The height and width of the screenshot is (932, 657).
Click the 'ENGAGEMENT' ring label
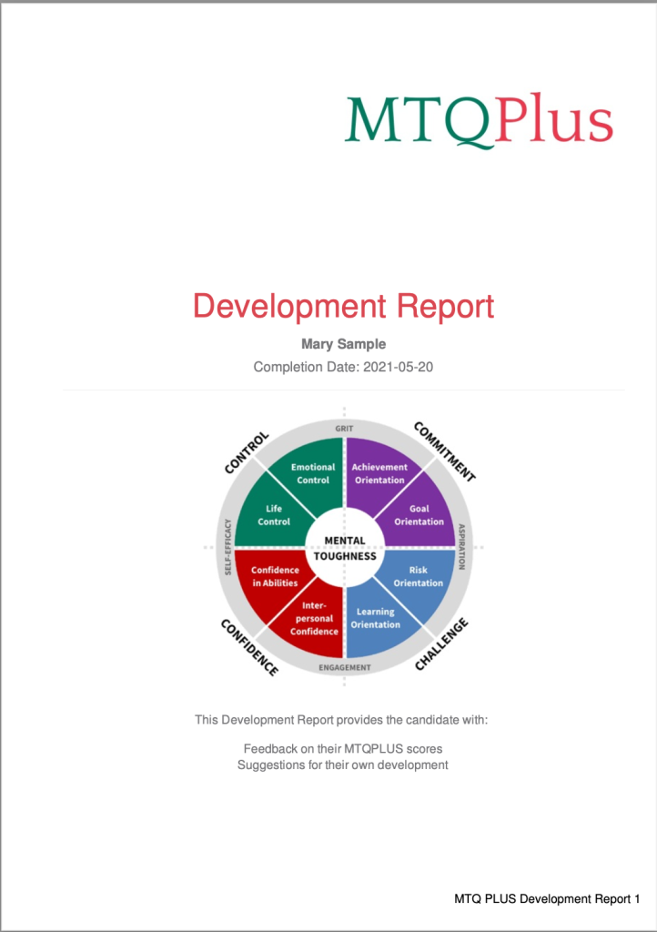345,667
